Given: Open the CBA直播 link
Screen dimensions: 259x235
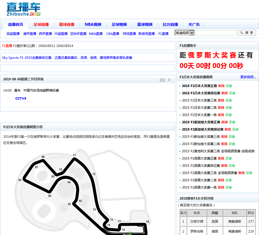Looking at the screenshot, I should [x=113, y=34].
